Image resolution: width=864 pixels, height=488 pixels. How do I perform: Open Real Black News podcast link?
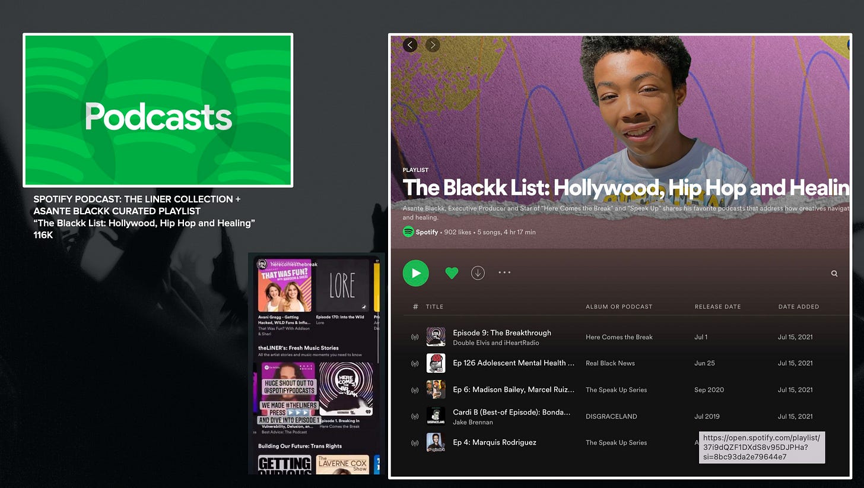pyautogui.click(x=610, y=363)
